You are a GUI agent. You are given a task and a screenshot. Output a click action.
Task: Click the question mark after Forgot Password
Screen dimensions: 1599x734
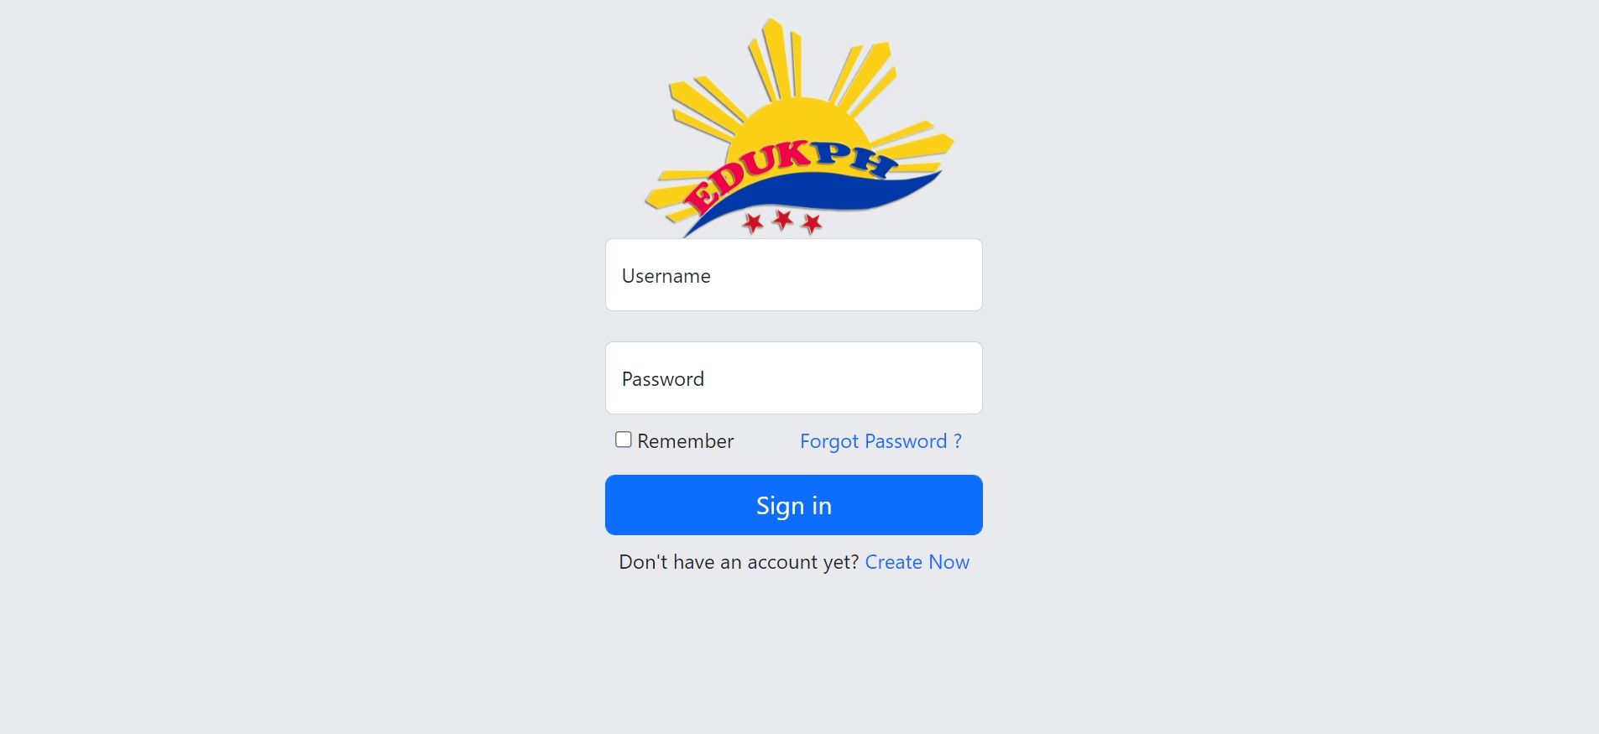coord(958,441)
